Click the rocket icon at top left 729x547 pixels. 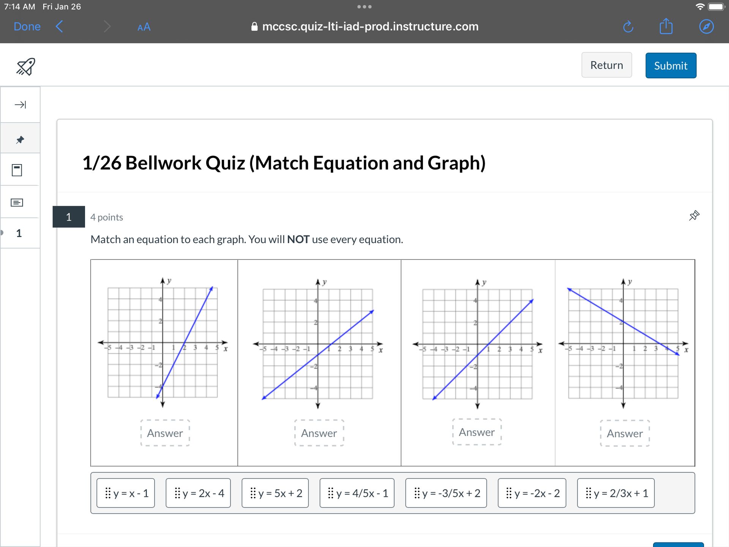point(26,66)
